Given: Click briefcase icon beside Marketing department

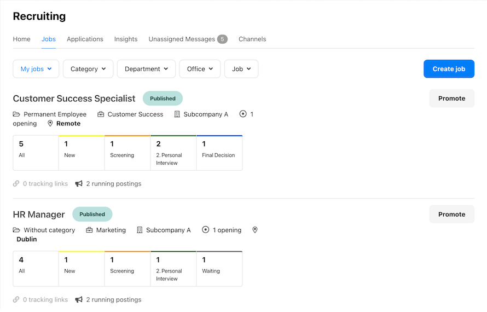Looking at the screenshot, I should coord(89,230).
